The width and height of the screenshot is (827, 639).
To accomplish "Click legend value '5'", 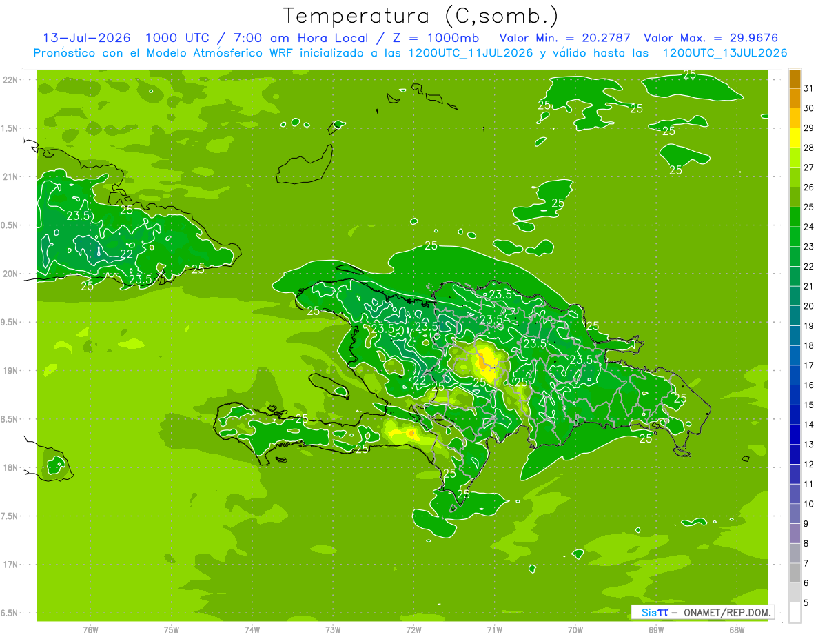I will (x=806, y=602).
